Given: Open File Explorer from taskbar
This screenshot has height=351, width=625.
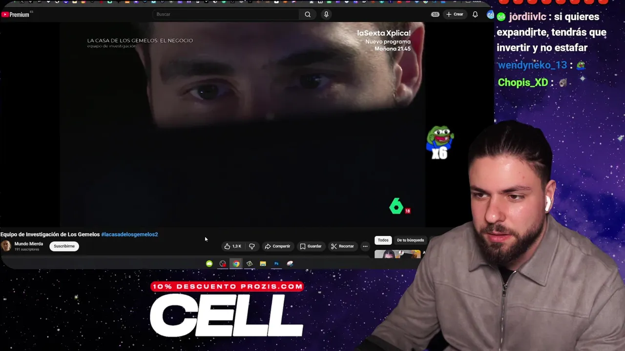Looking at the screenshot, I should tap(263, 264).
